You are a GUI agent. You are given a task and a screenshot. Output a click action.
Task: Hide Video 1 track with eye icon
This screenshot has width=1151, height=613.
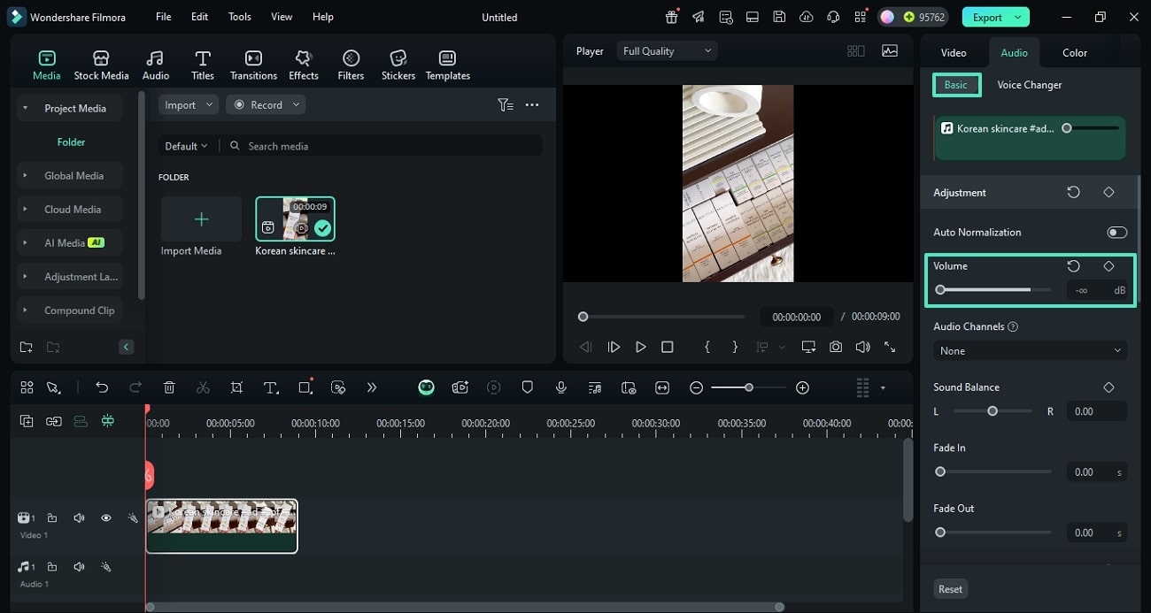(105, 518)
